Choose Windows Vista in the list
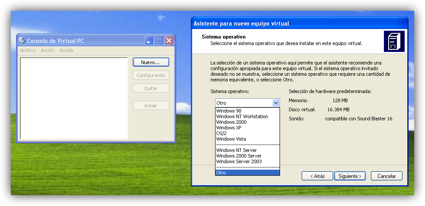The height and width of the screenshot is (206, 425). tap(231, 139)
